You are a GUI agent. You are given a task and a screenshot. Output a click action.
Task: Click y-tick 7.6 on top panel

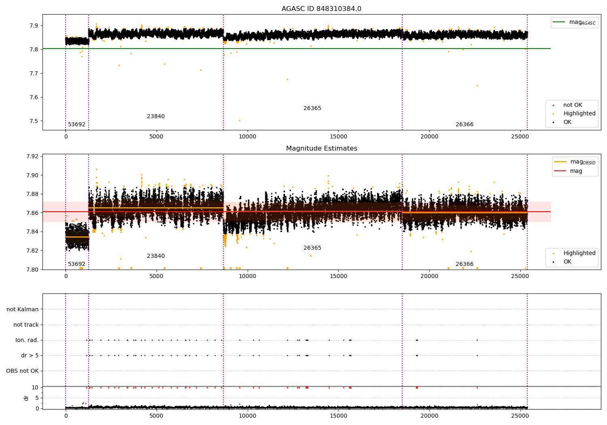coord(34,98)
